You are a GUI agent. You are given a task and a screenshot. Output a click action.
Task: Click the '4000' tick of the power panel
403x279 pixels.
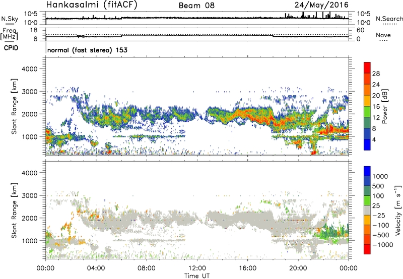29,69
